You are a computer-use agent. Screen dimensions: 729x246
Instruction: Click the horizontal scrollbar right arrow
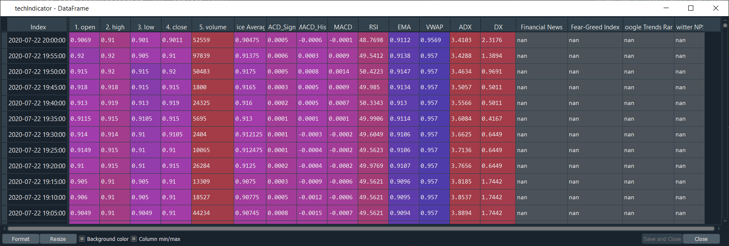(719, 229)
